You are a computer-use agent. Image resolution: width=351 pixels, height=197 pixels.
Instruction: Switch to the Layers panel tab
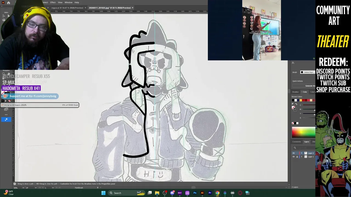coord(307,142)
